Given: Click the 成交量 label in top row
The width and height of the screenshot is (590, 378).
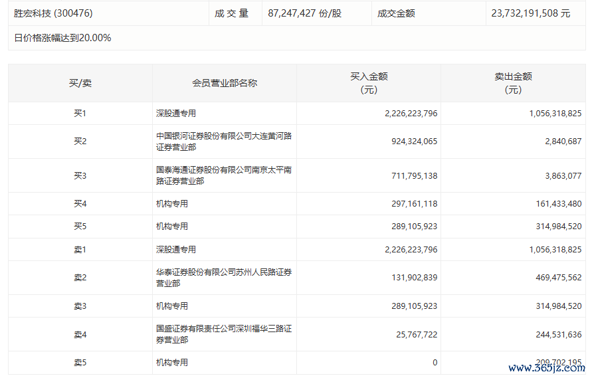Looking at the screenshot, I should coord(231,13).
